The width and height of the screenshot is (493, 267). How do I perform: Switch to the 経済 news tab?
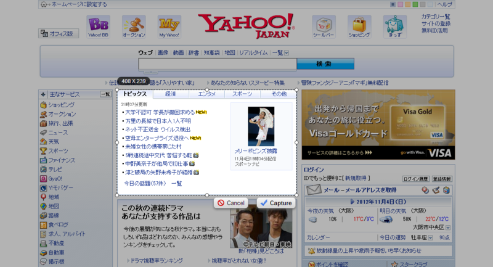171,94
